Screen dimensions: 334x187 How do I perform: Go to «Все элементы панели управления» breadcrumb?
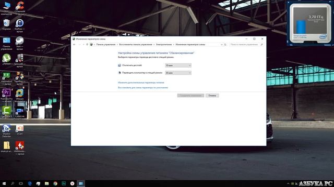136,45
